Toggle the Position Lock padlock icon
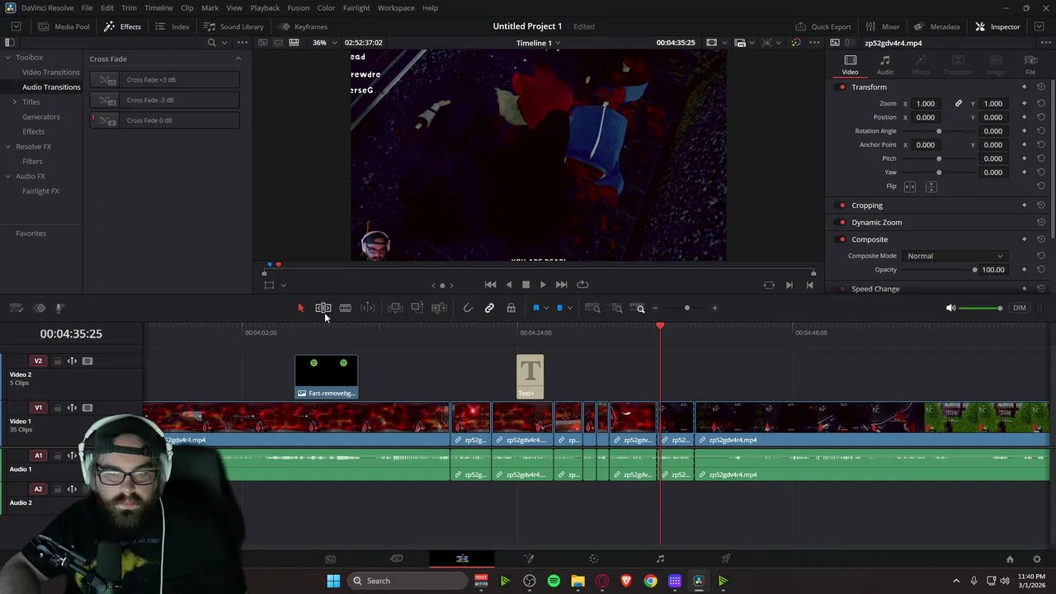The image size is (1056, 594). (x=511, y=308)
